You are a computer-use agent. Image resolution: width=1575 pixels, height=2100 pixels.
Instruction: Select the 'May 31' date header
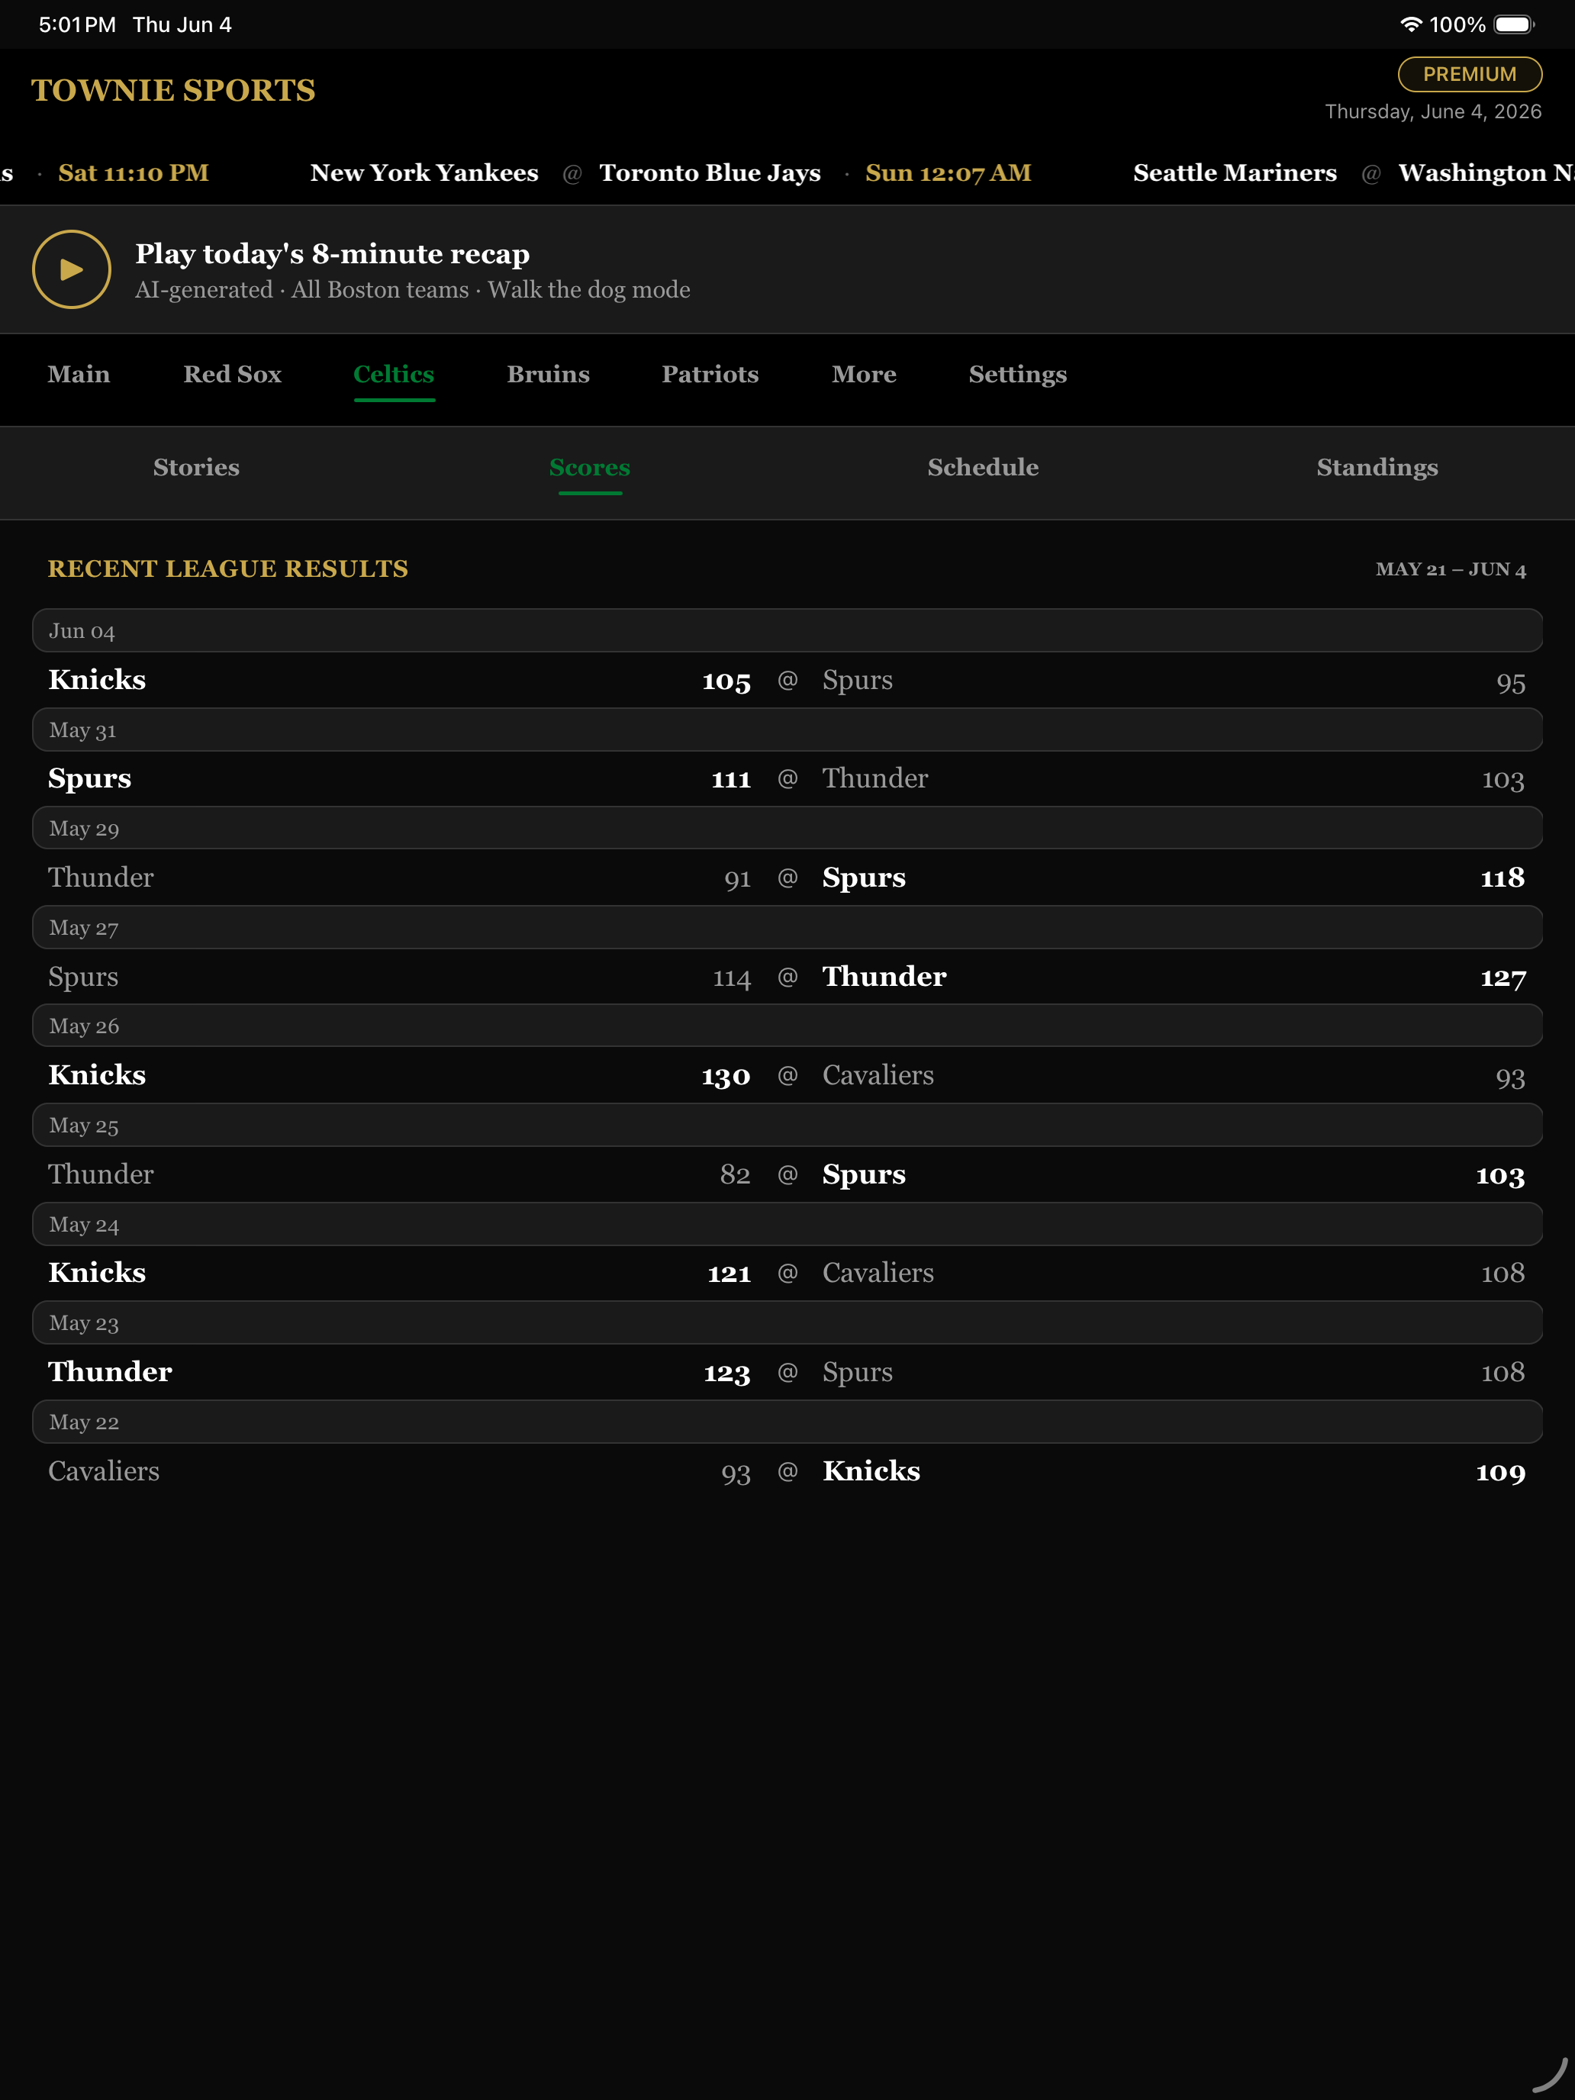tap(787, 730)
